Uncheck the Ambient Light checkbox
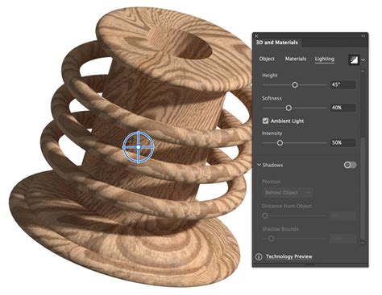 click(x=265, y=121)
